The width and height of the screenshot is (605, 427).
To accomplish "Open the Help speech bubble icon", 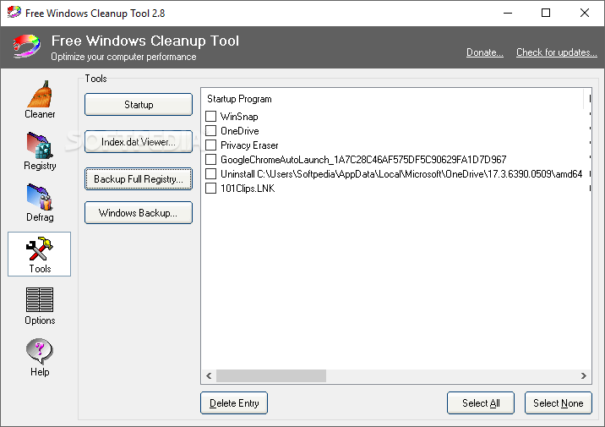I will pos(40,352).
